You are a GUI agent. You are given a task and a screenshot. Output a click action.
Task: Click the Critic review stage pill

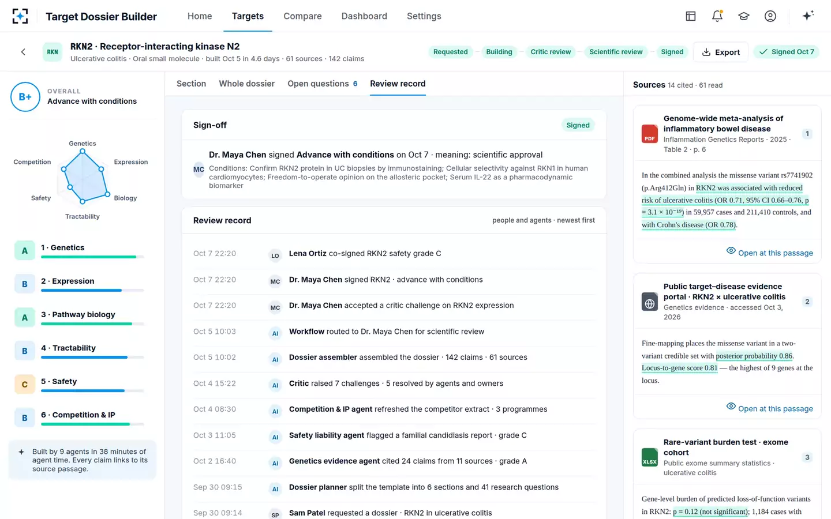[551, 52]
